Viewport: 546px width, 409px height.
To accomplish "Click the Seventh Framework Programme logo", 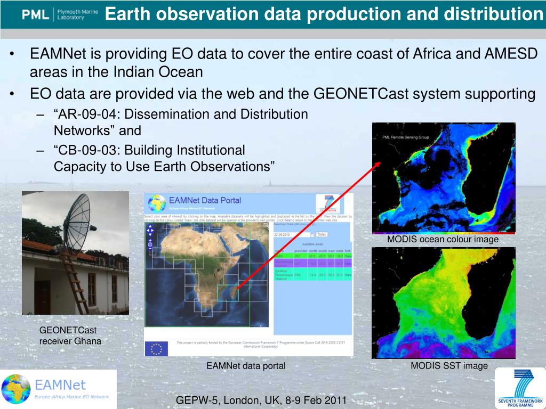I will 520,388.
